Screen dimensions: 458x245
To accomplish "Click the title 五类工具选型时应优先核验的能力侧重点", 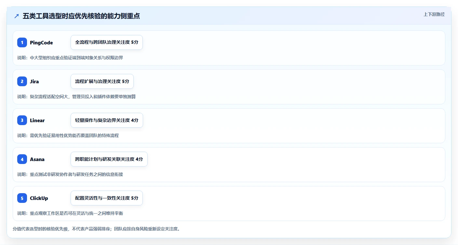I will 81,16.
